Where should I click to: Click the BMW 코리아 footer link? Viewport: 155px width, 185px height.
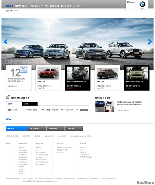click(49, 136)
